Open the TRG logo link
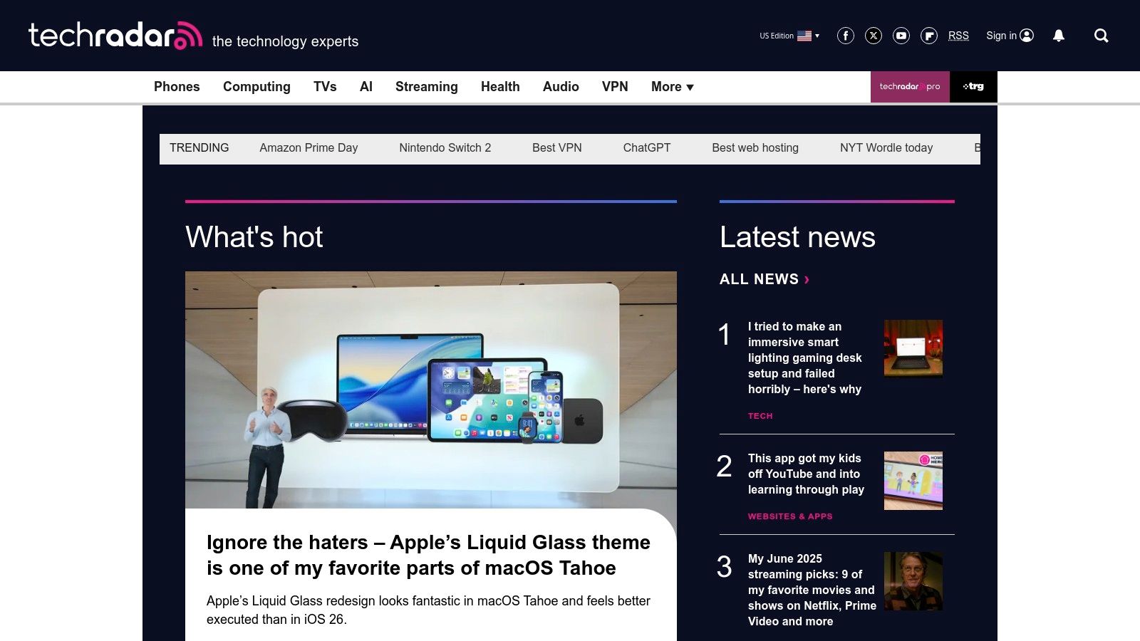Viewport: 1140px width, 641px height. 973,87
